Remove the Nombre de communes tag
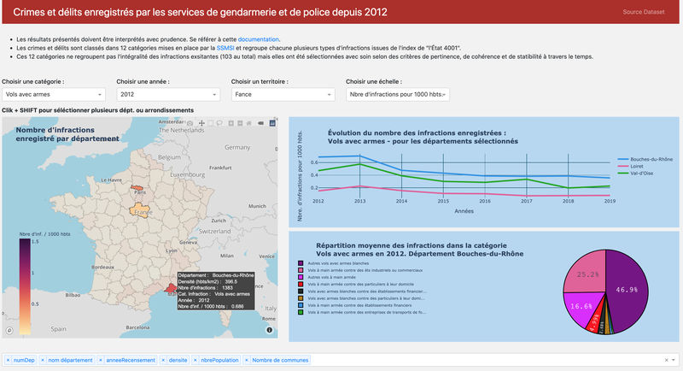The image size is (683, 371). [247, 360]
